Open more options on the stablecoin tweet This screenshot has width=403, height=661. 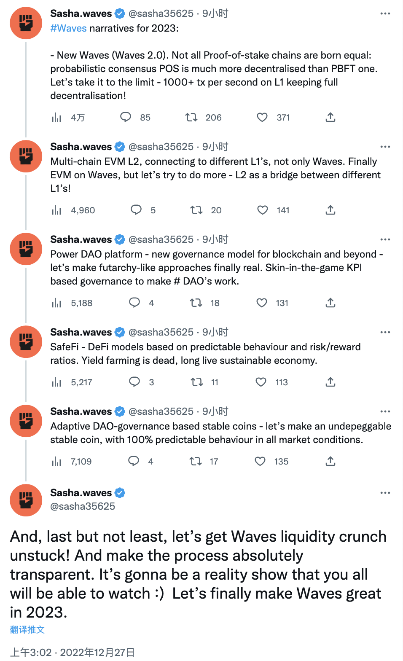[x=385, y=411]
